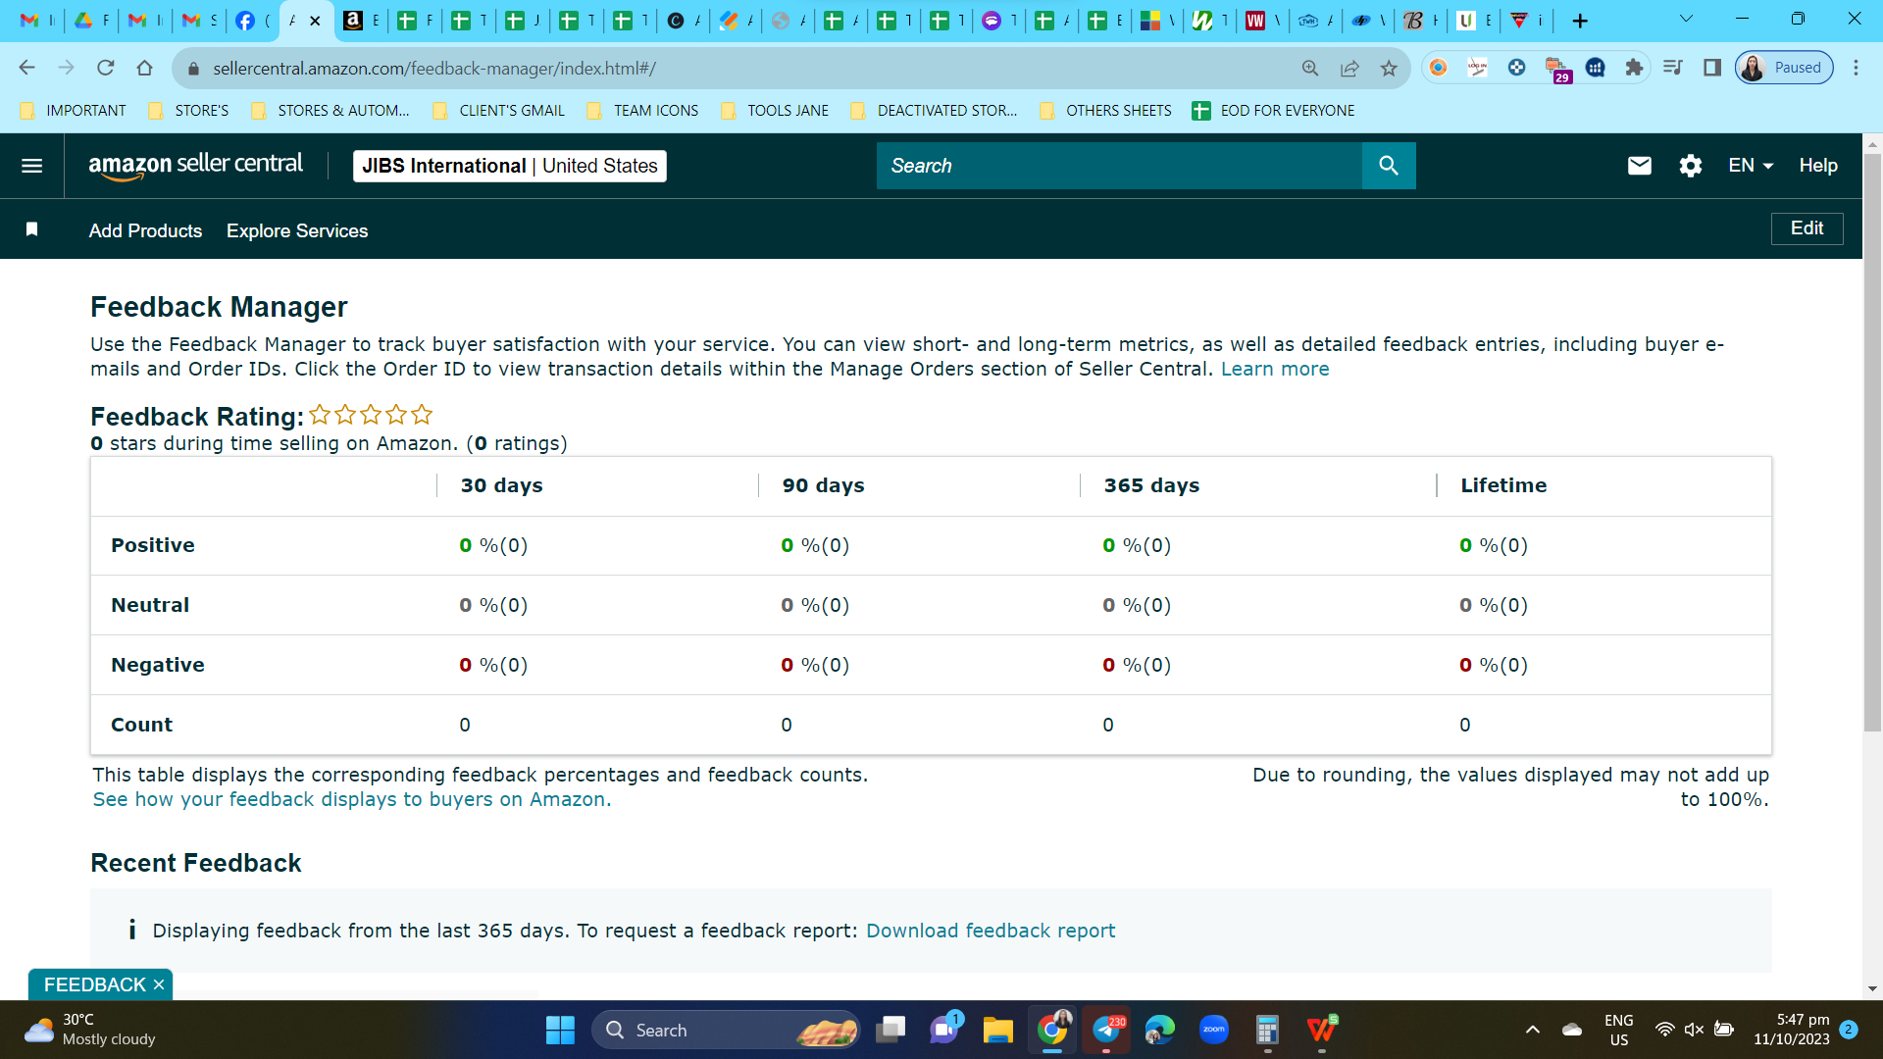Open the media controls icon
Screen dimensions: 1883x1059
[x=1673, y=68]
